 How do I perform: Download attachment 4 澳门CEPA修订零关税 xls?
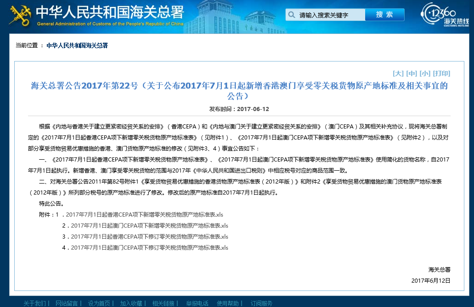[x=149, y=248]
